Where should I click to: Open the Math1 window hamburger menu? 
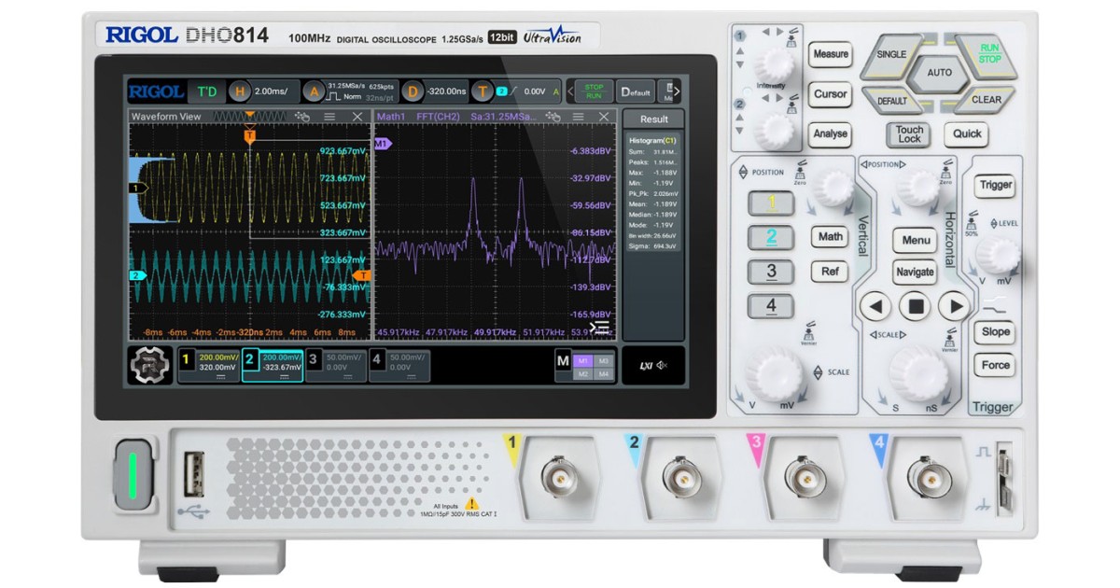click(x=579, y=117)
